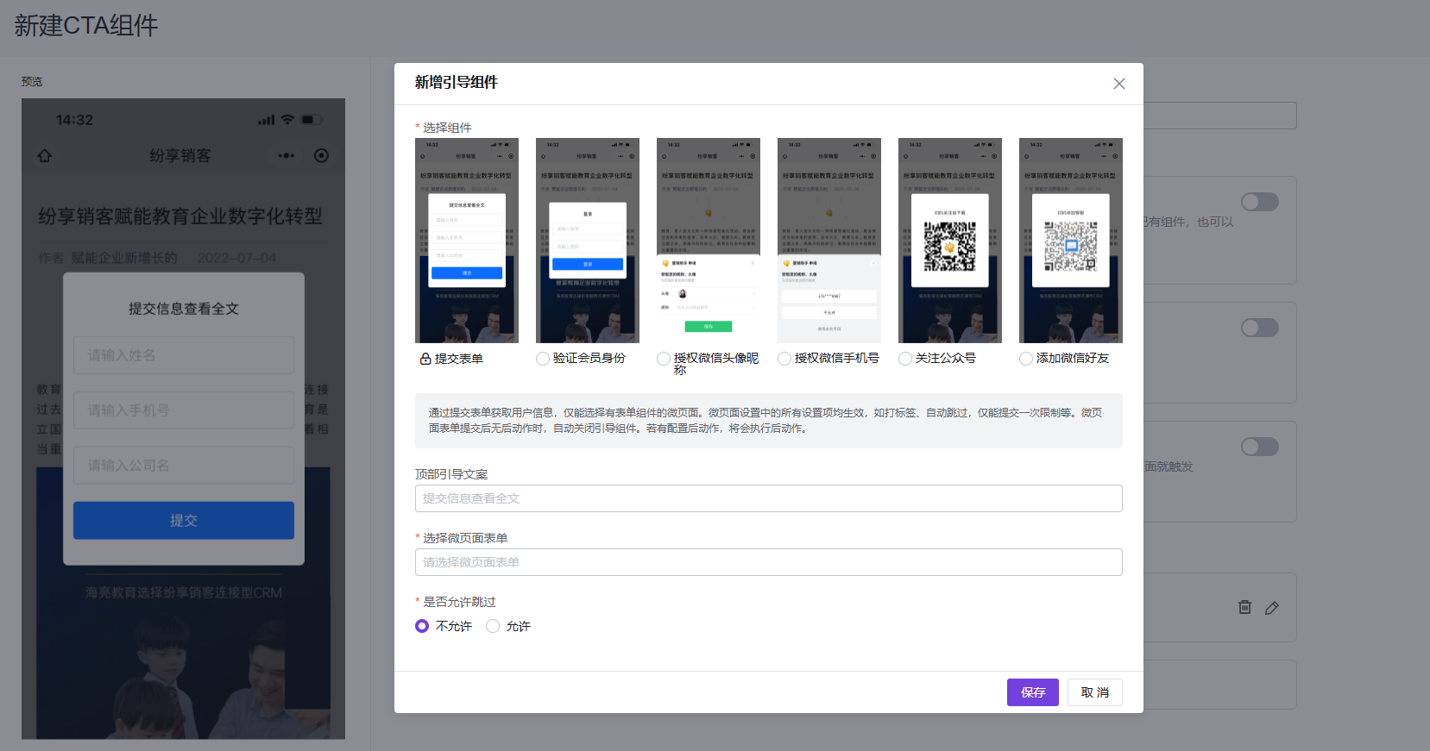Viewport: 1430px width, 751px height.
Task: Select the 添加微信好友 radio button
Action: coord(1026,359)
